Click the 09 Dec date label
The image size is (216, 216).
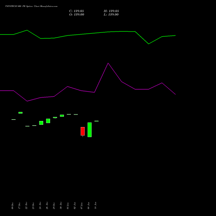pyautogui.click(x=13, y=206)
